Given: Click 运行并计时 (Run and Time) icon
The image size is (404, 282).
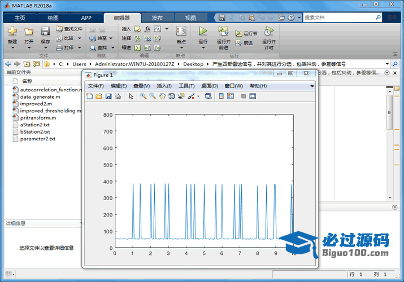Looking at the screenshot, I should (269, 31).
